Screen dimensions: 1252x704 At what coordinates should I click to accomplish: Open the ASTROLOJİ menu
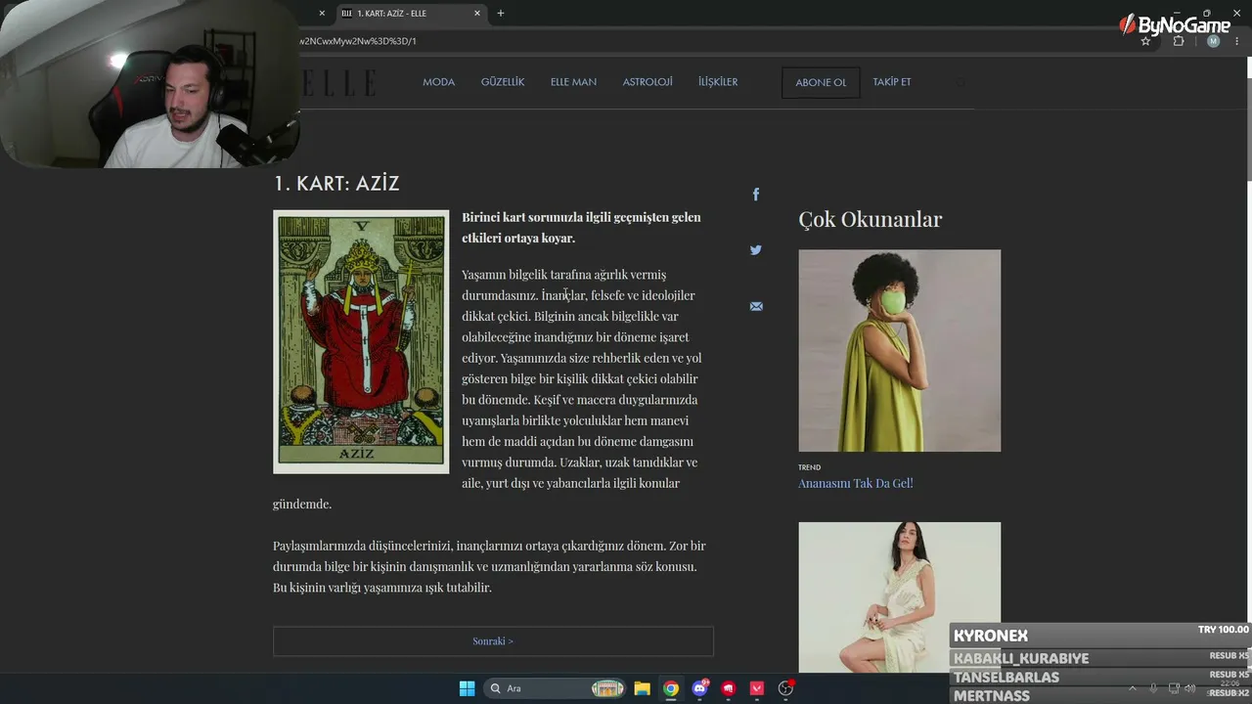[648, 82]
